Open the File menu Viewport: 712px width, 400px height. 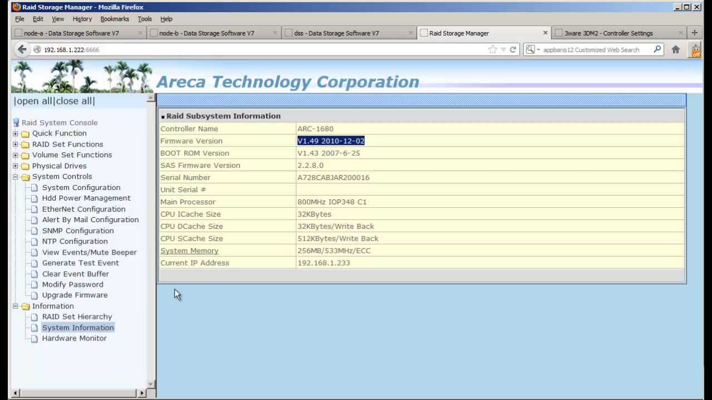[19, 19]
